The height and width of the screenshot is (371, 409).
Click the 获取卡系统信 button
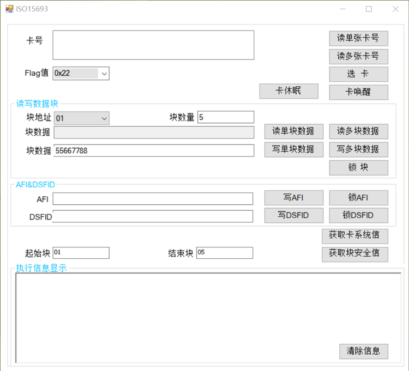coord(354,235)
